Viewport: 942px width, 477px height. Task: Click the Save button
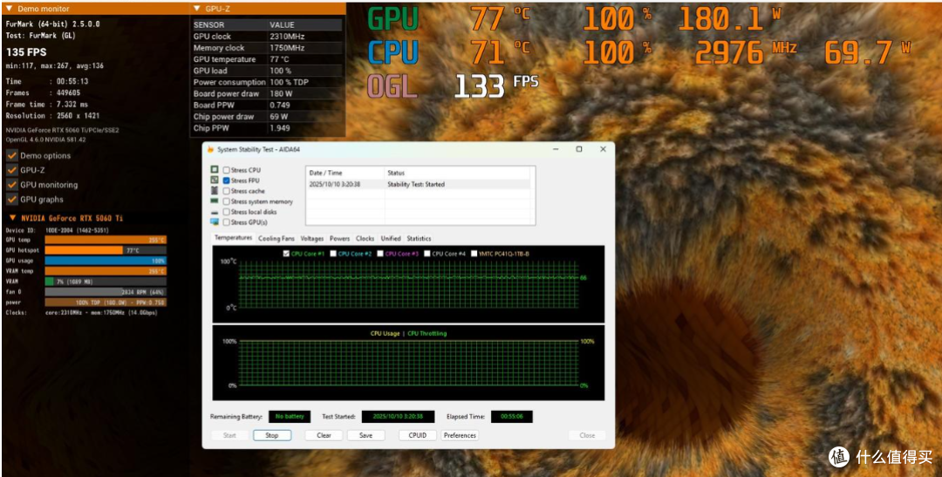[365, 435]
